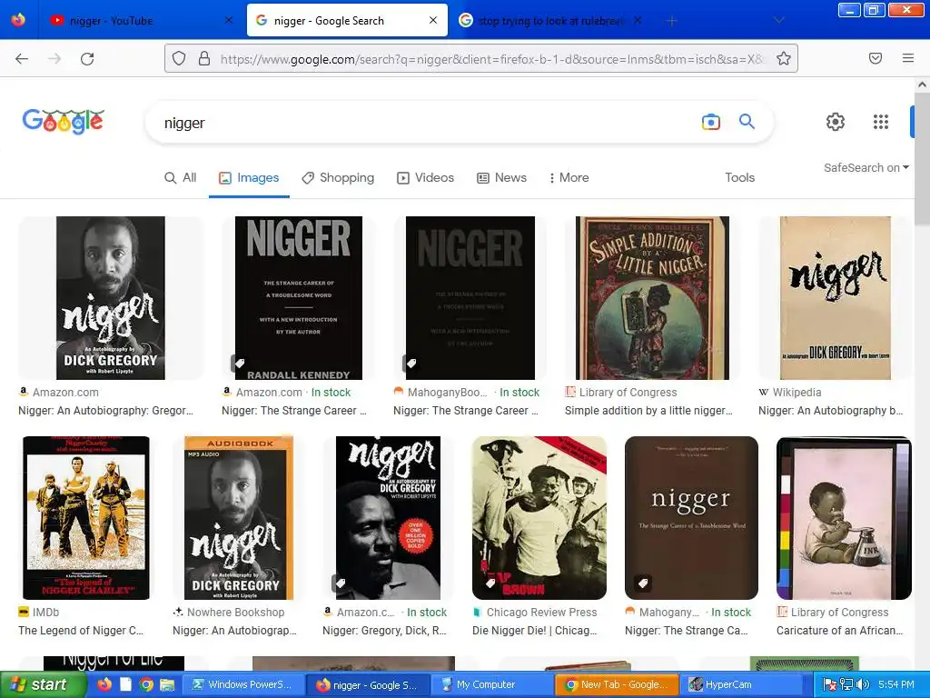
Task: Click the volume icon in system tray
Action: 863,684
